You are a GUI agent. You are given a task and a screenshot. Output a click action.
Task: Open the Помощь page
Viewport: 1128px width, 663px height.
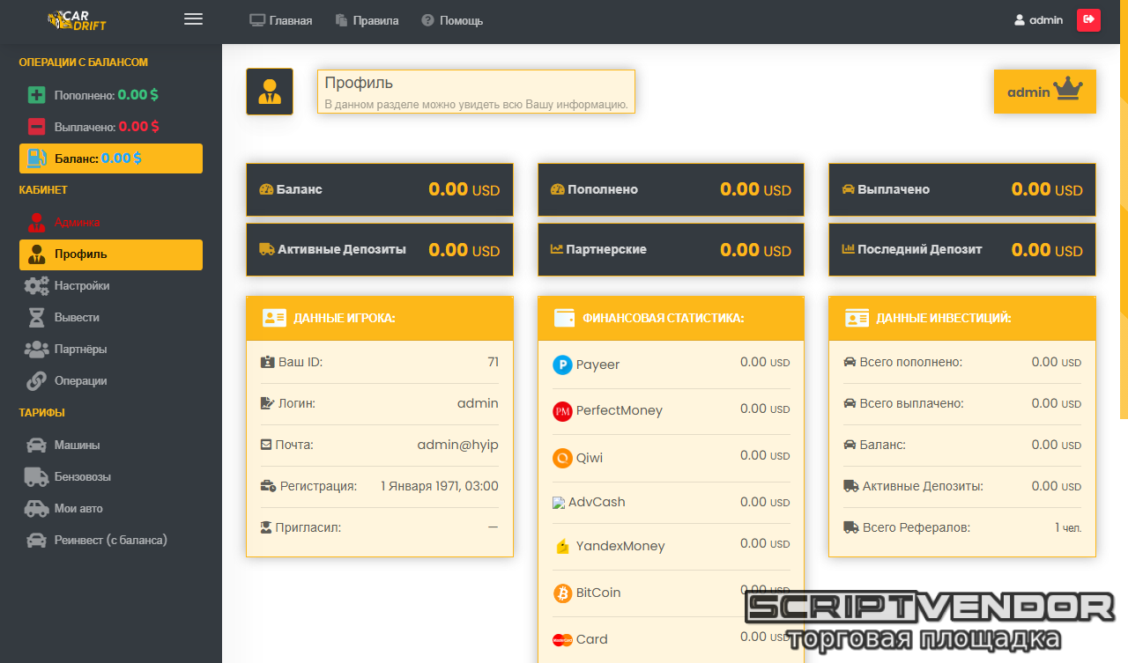pos(452,20)
